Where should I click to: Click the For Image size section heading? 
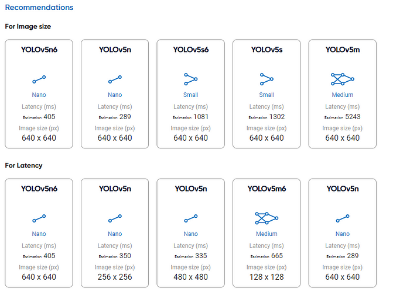click(x=28, y=26)
